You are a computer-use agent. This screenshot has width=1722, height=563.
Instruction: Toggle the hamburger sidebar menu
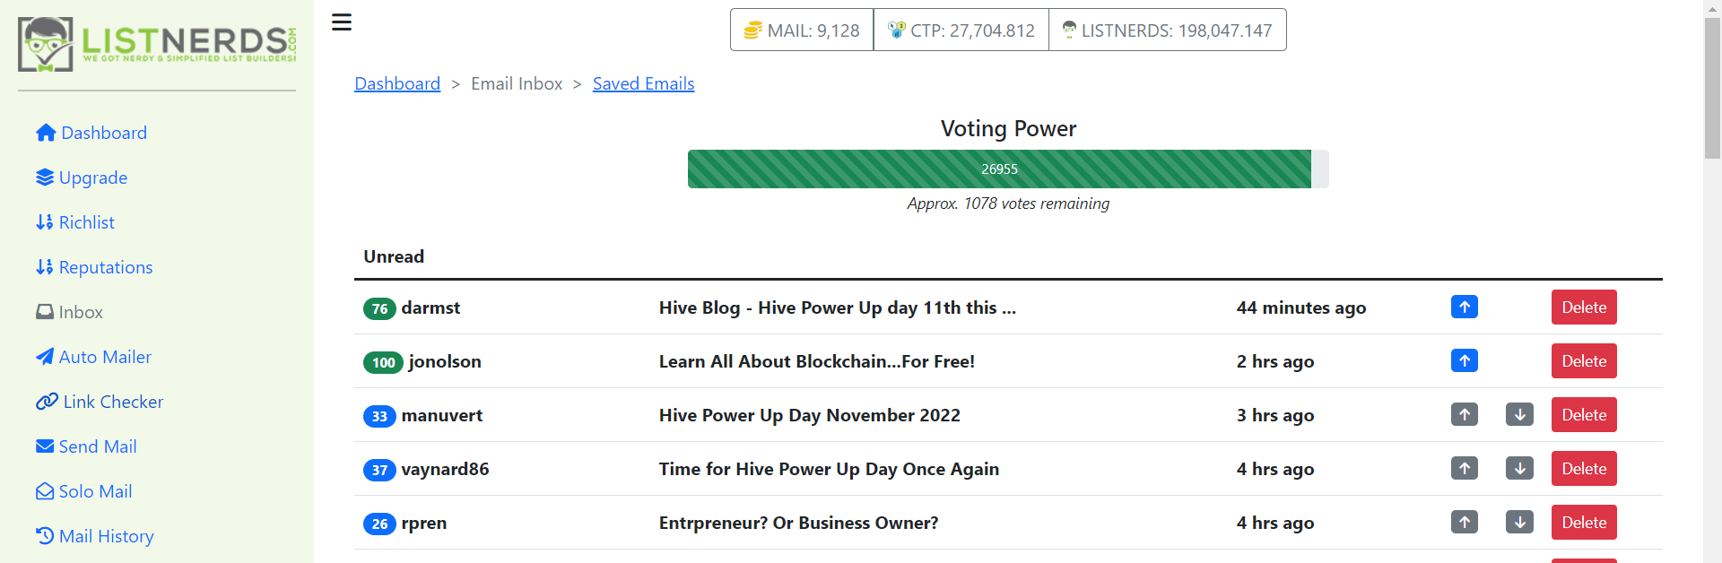point(341,22)
